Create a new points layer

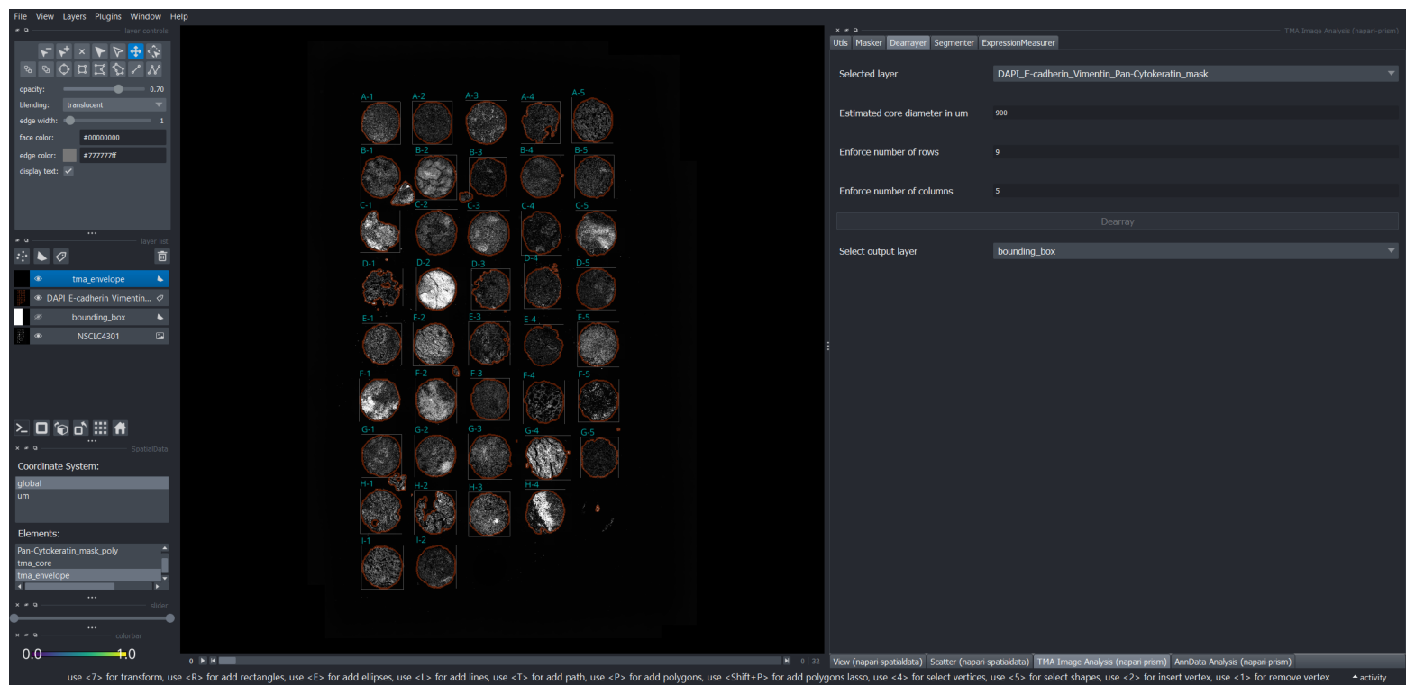pyautogui.click(x=23, y=257)
